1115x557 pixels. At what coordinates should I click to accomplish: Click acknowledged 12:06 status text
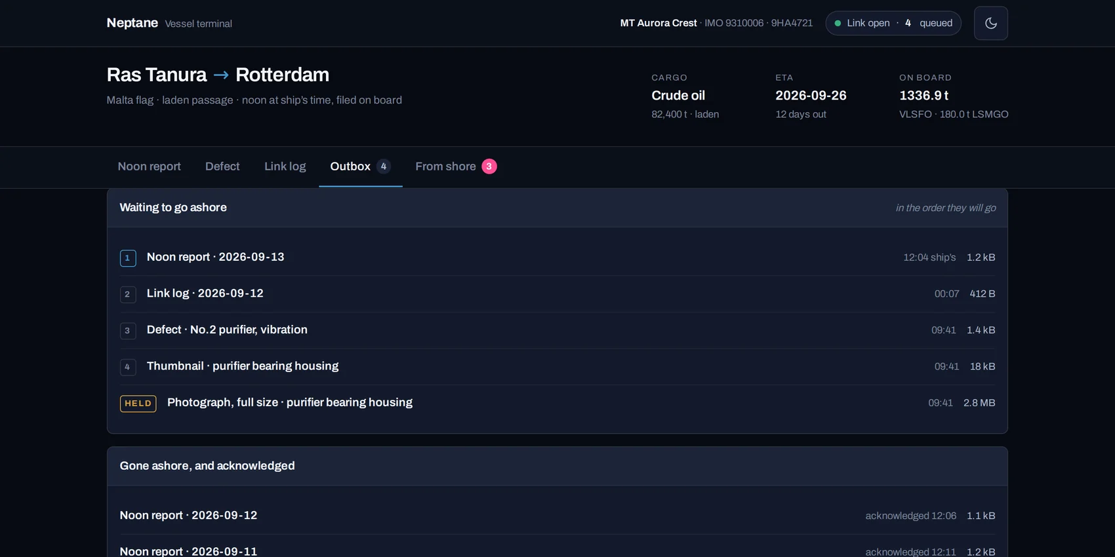[910, 516]
